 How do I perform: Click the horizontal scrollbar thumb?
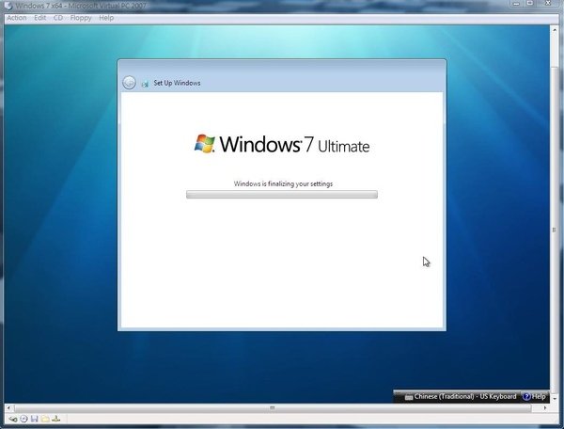pos(273,407)
